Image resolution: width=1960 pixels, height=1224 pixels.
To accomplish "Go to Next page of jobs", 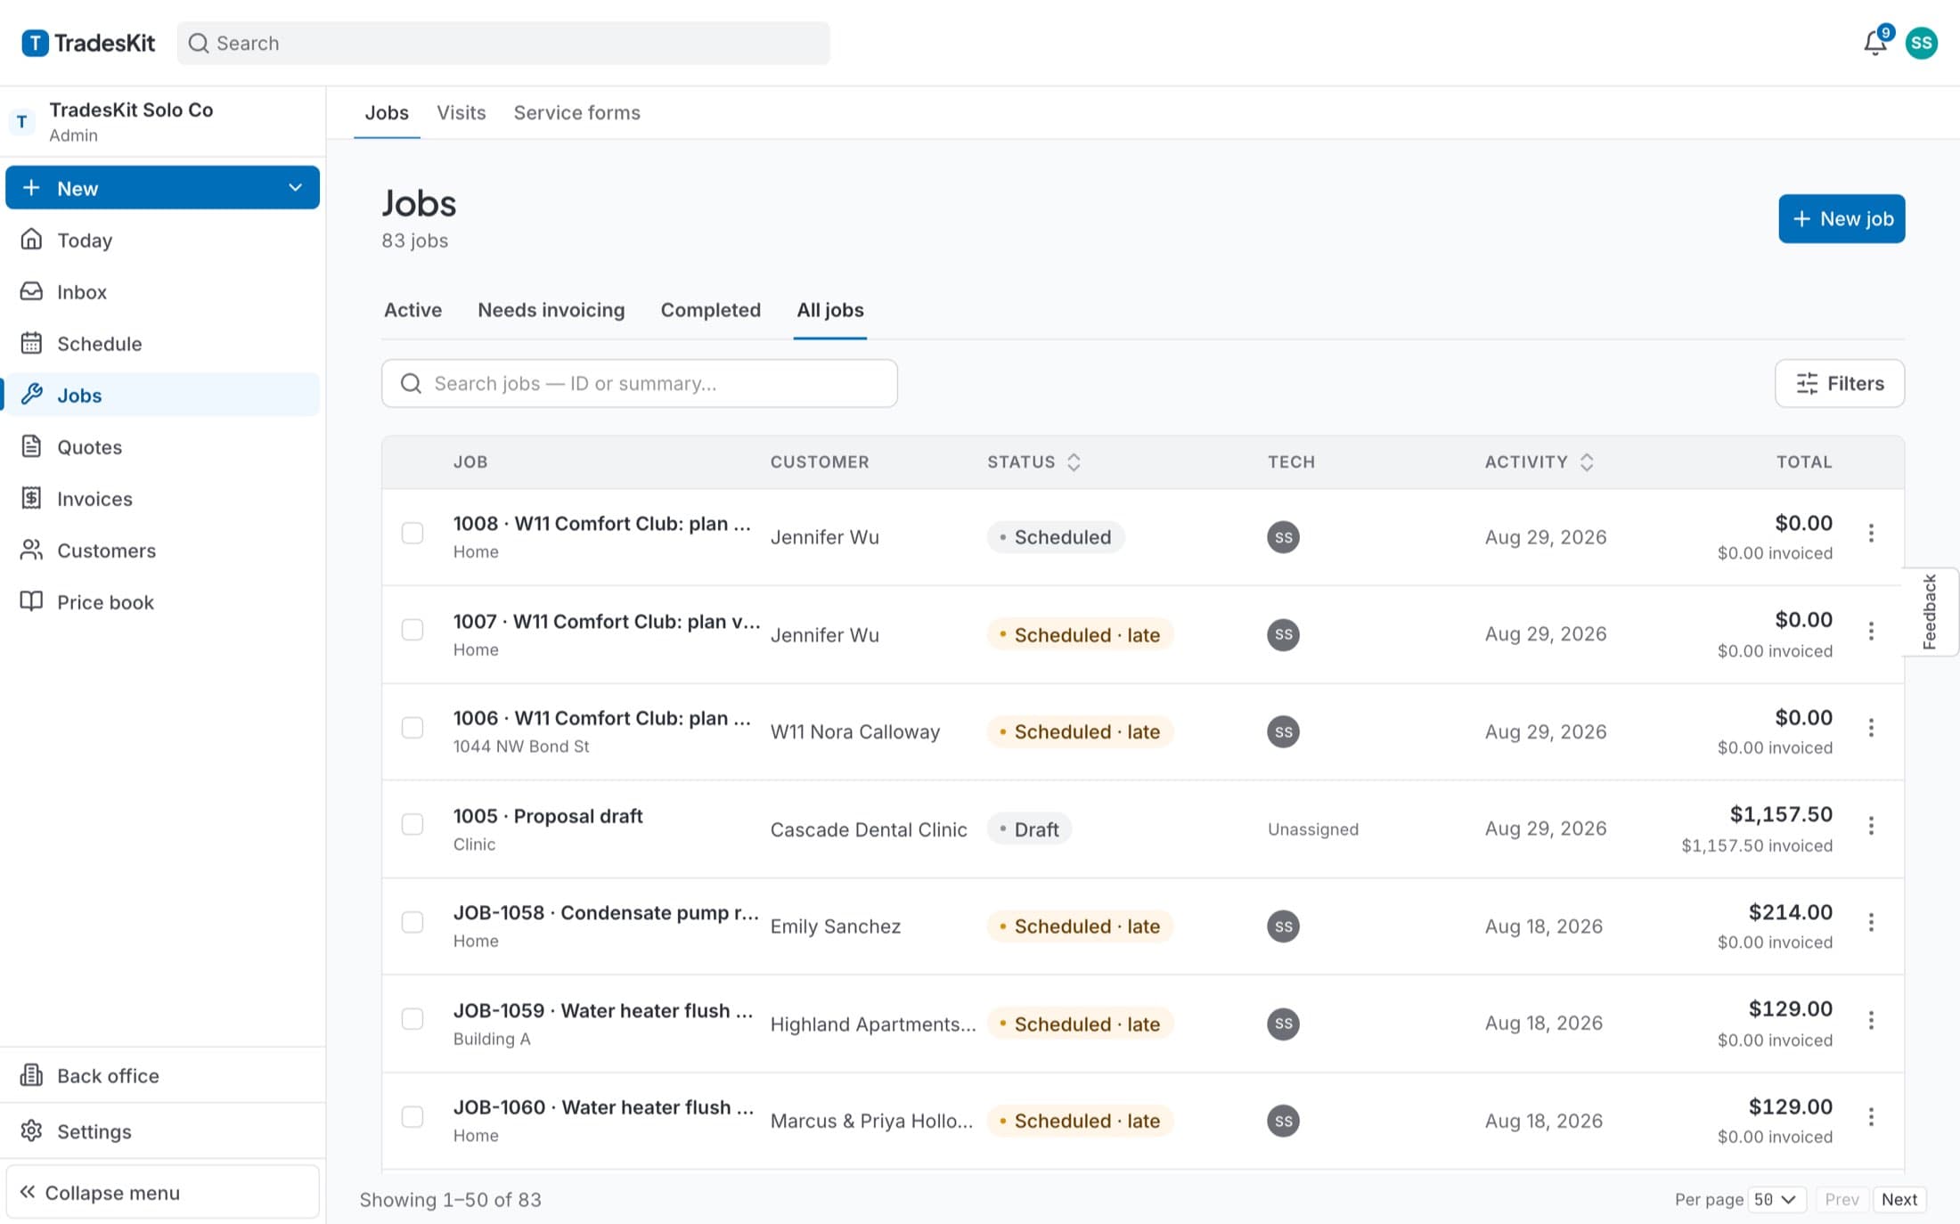I will pyautogui.click(x=1899, y=1199).
